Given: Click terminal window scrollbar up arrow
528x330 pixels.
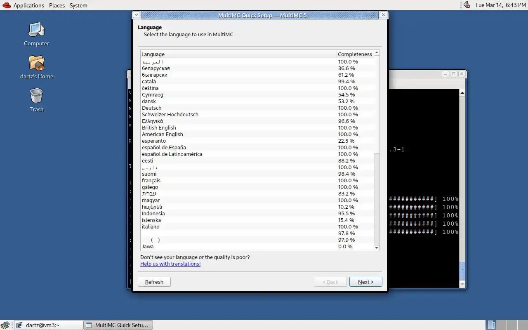Looking at the screenshot, I should [462, 93].
